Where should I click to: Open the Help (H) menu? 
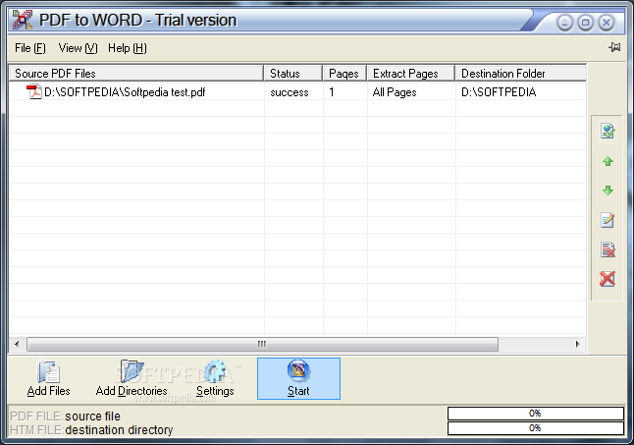[x=128, y=48]
